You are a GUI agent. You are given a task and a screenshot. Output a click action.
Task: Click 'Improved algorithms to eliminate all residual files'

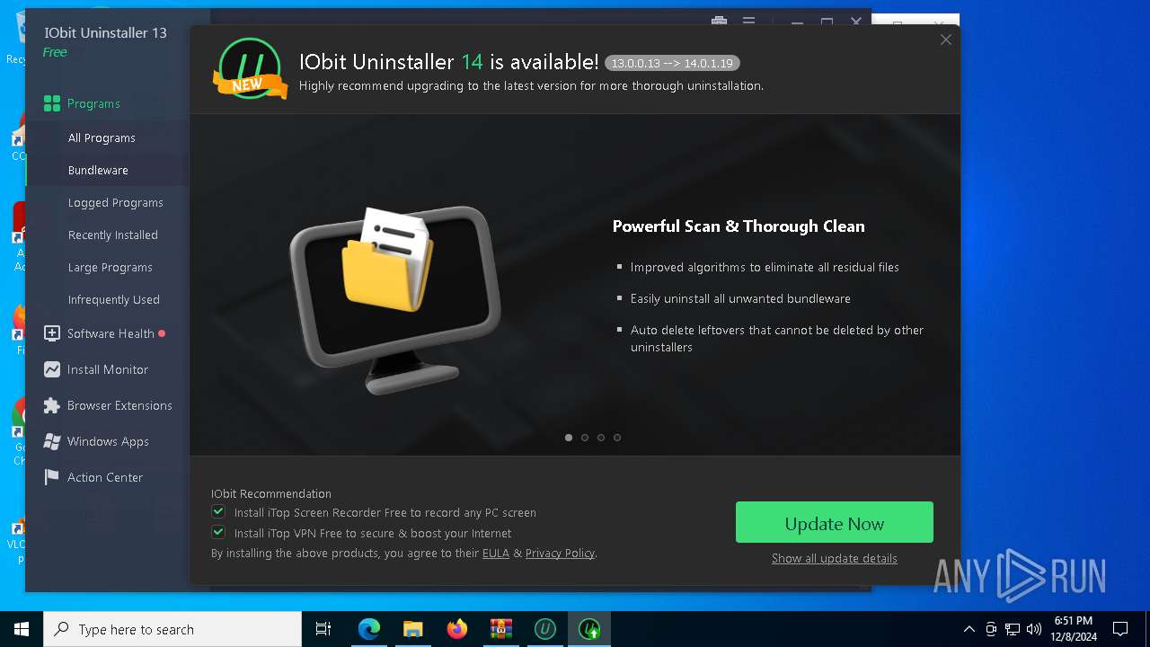pyautogui.click(x=765, y=267)
